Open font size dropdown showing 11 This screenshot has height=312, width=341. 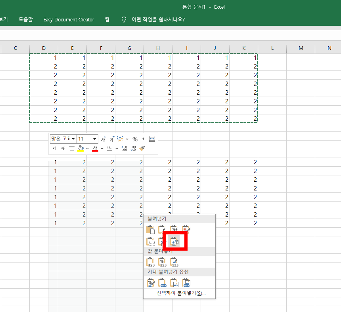(94, 139)
